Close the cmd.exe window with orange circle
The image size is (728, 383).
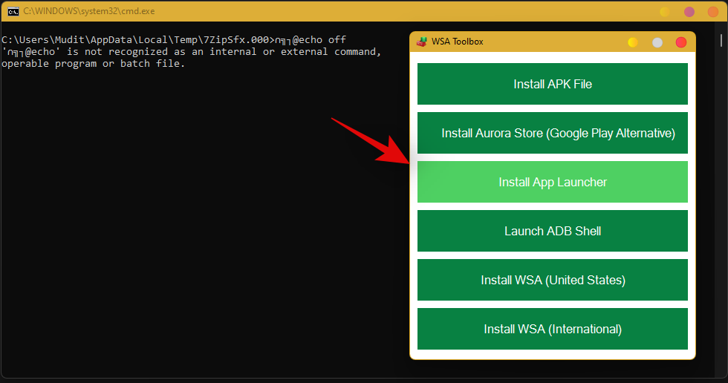click(x=713, y=12)
